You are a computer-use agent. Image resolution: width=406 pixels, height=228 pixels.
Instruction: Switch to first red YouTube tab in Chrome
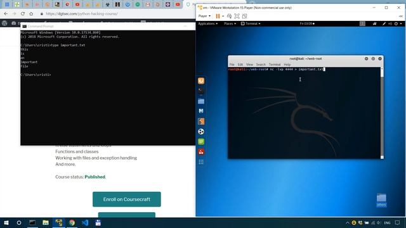click(77, 4)
